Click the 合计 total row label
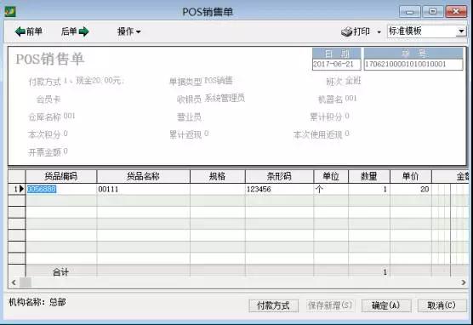The image size is (473, 325). [x=60, y=272]
